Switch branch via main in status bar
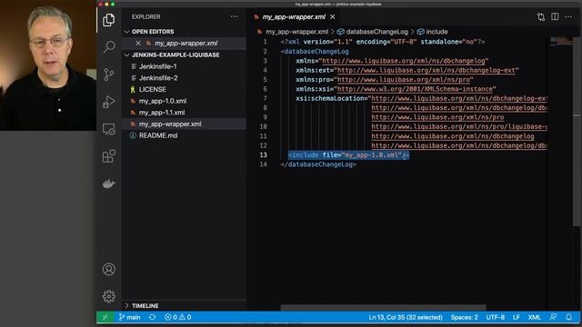The width and height of the screenshot is (582, 327). click(x=129, y=317)
